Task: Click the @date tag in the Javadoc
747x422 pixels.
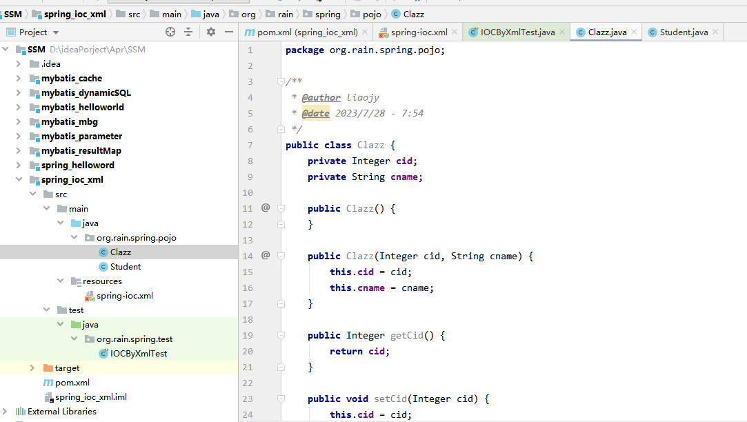Action: pyautogui.click(x=315, y=113)
